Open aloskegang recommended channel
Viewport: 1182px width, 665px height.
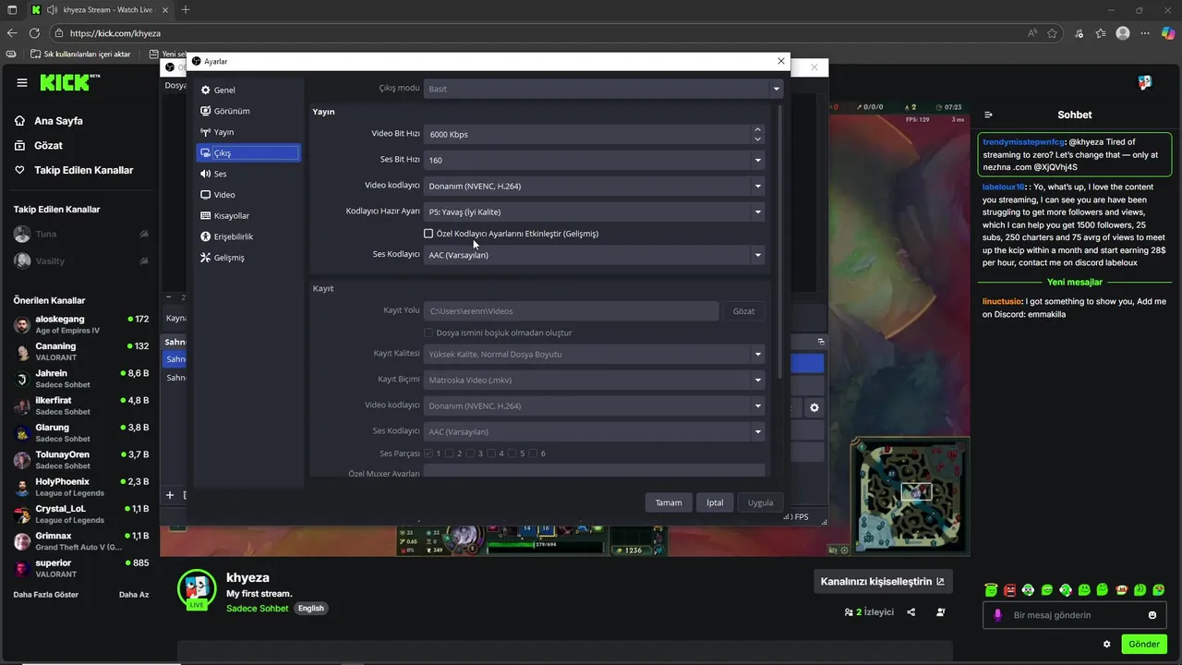81,324
